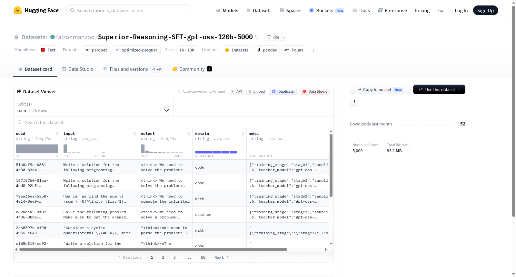This screenshot has height=277, width=516.
Task: Sort the domain column
Action: [243, 134]
